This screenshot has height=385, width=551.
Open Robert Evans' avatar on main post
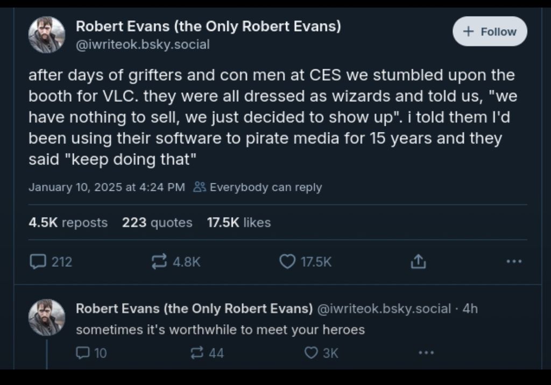click(47, 35)
